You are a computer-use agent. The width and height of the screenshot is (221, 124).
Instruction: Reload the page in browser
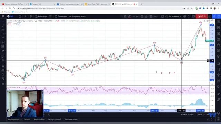[x=10, y=8]
